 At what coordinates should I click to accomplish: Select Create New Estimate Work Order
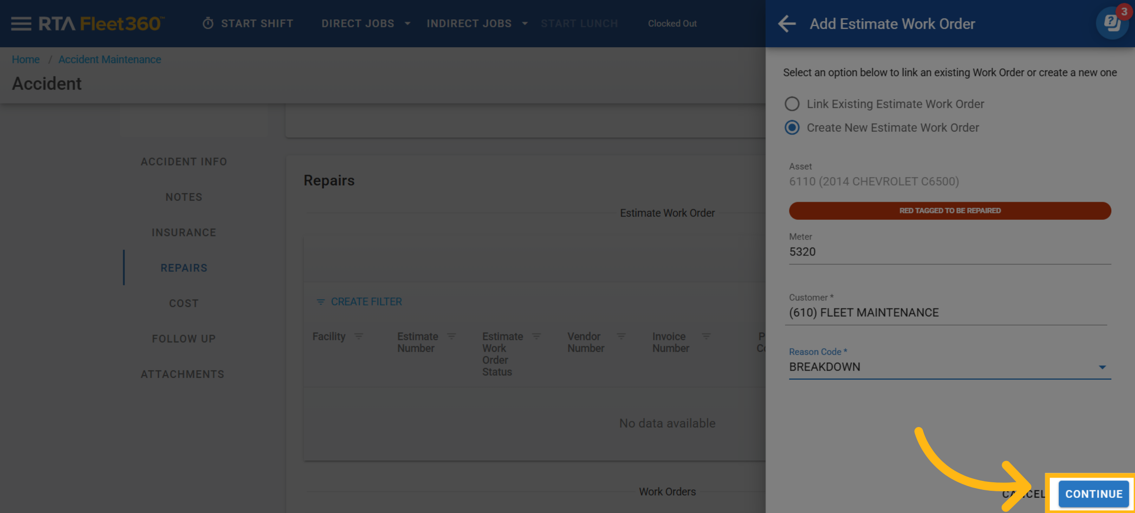(792, 128)
